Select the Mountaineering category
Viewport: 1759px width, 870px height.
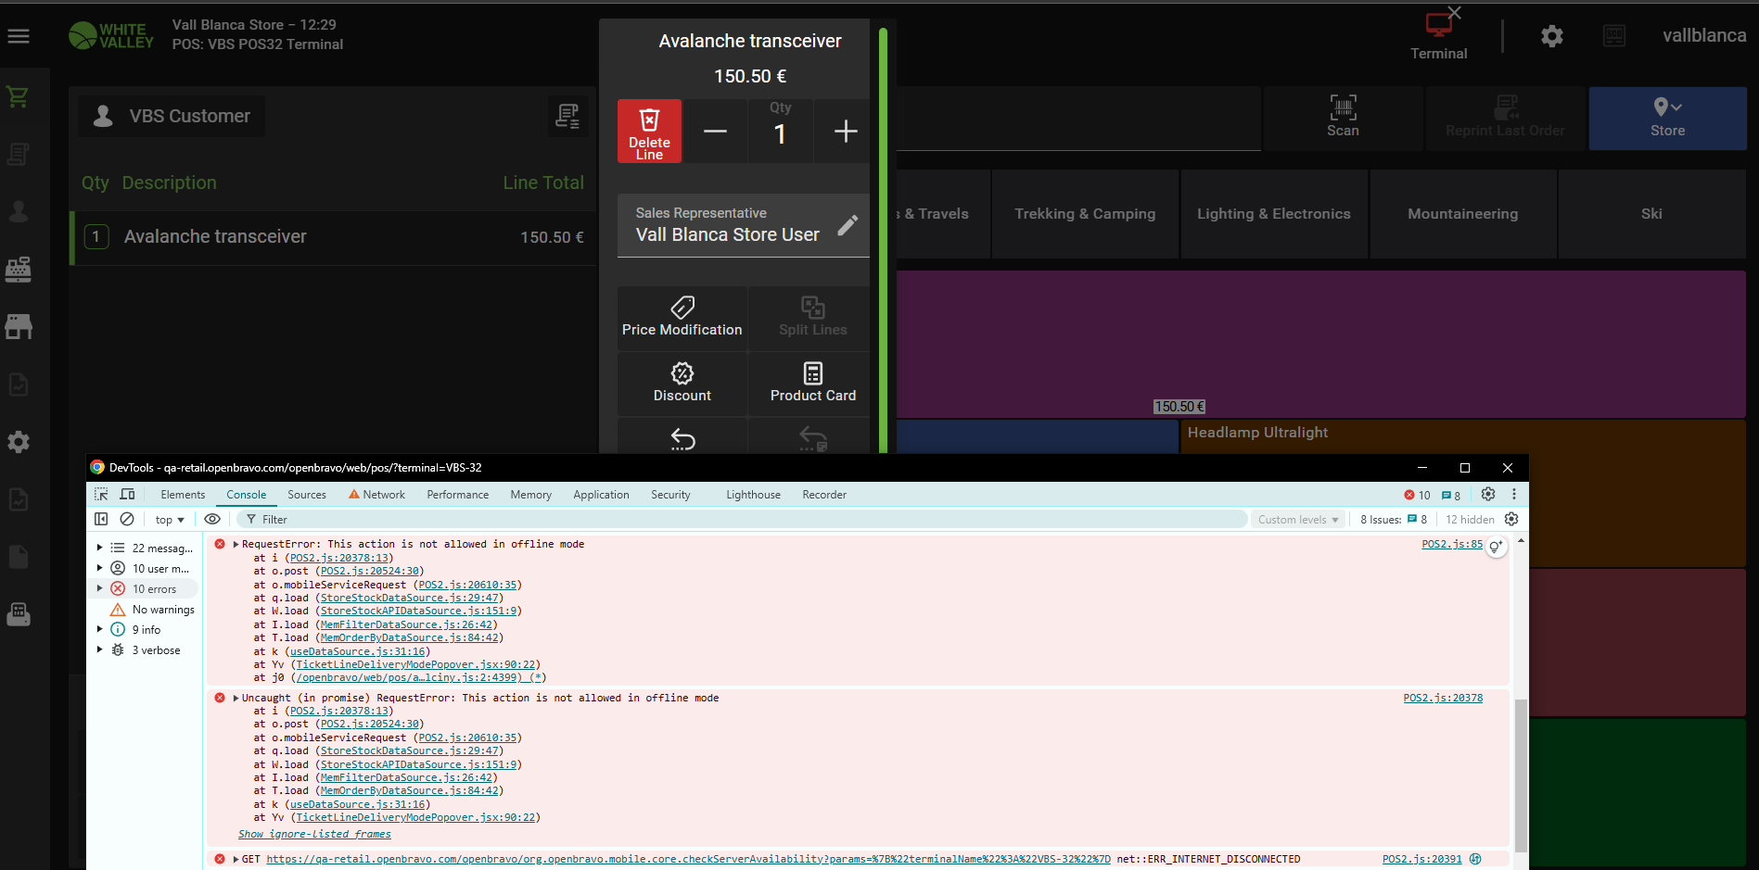(x=1463, y=214)
